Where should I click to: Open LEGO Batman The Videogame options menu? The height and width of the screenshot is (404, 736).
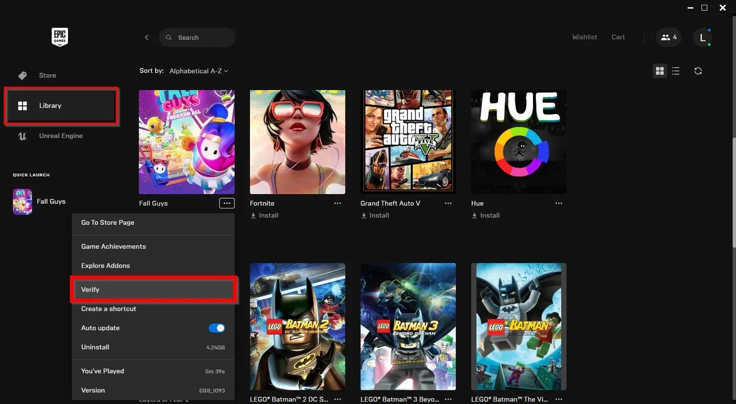[559, 399]
